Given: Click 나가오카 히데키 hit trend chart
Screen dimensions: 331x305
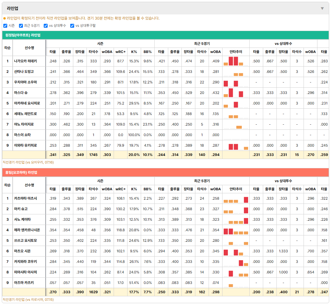Looking at the screenshot, I should 236,61.
